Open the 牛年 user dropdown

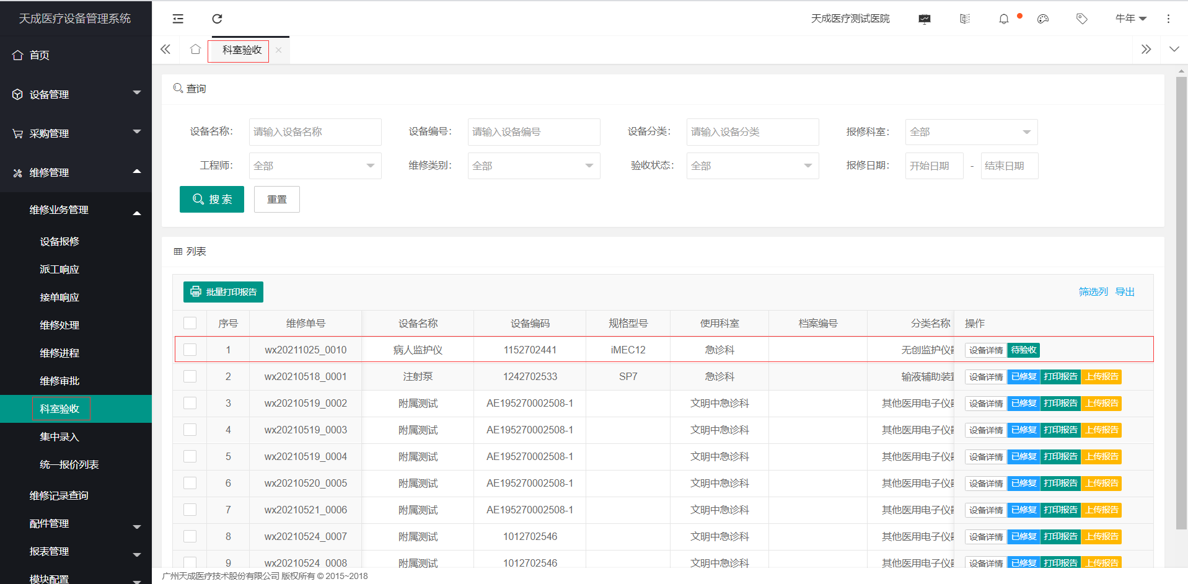(x=1131, y=19)
